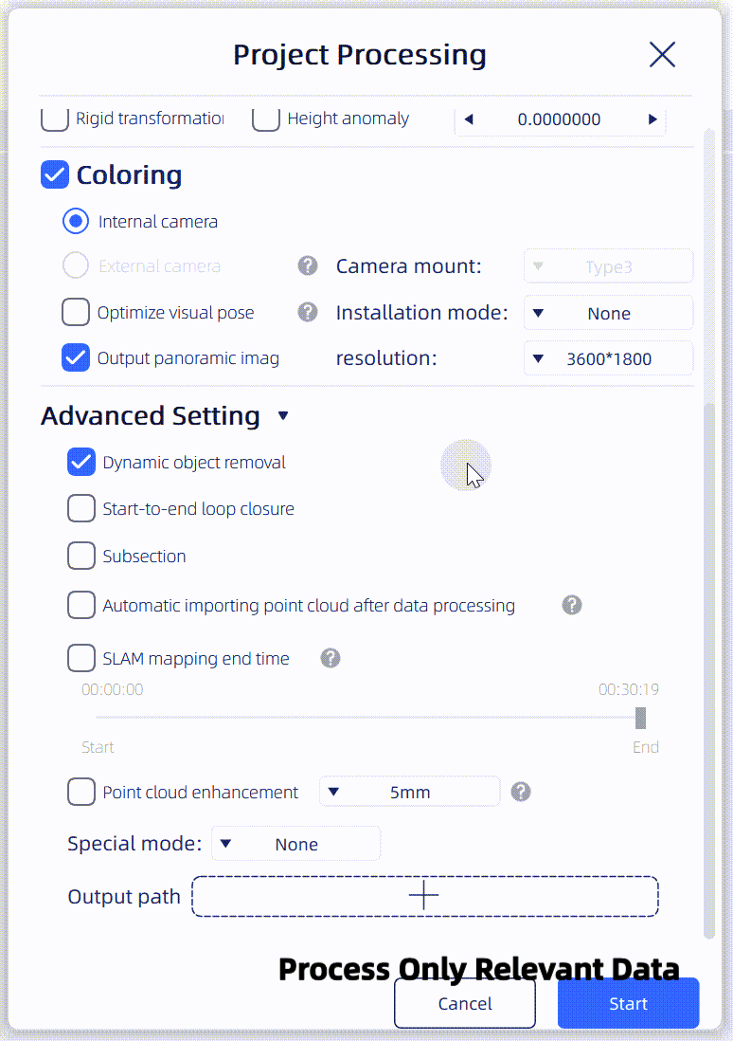Screen dimensions: 733x1041
Task: Select the Internal camera radio button
Action: click(76, 221)
